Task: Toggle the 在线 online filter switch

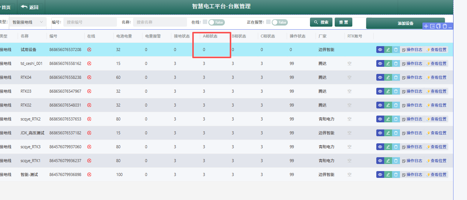Action: (216, 23)
